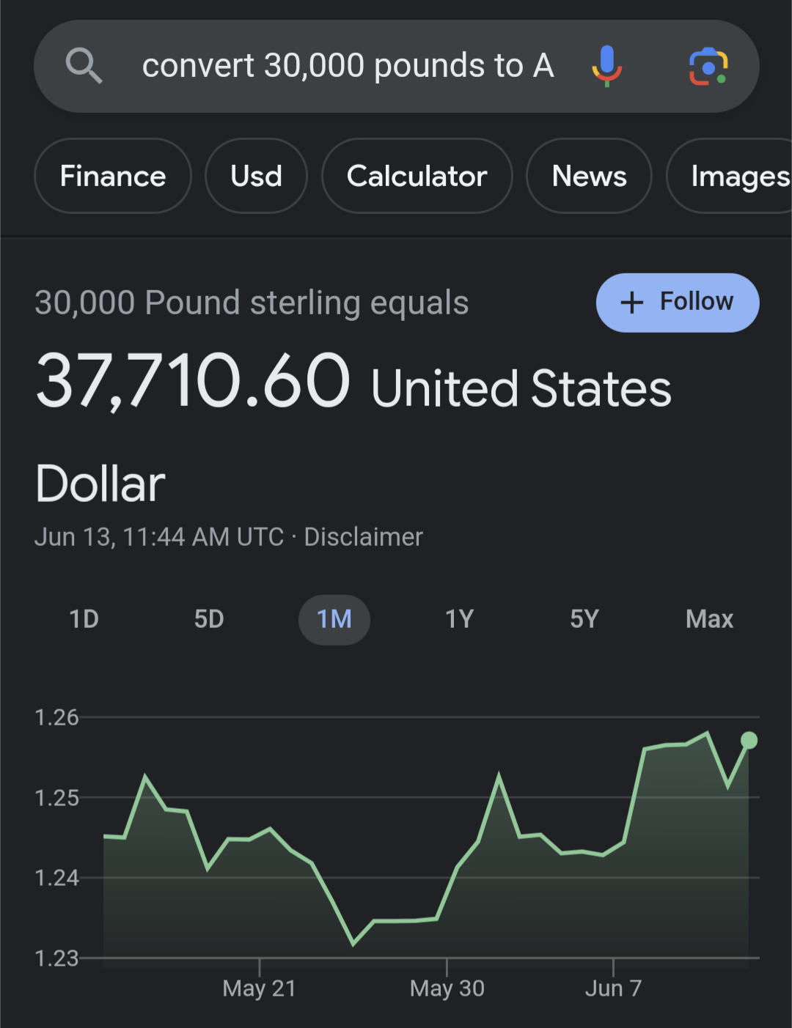Tap the magnifying glass search icon

(84, 66)
